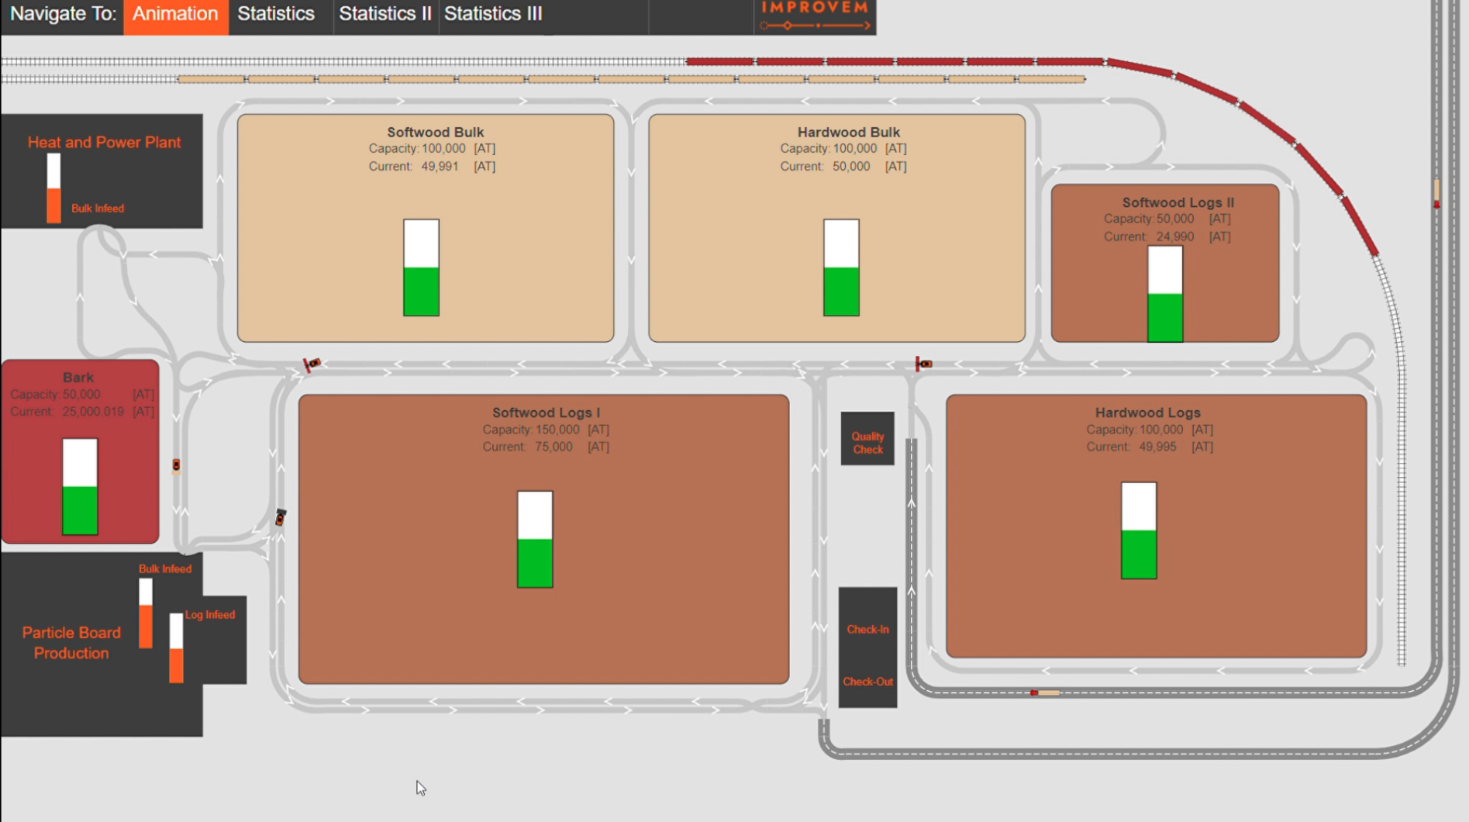The width and height of the screenshot is (1469, 822).
Task: Click the Softwood Logs I level gauge
Action: (x=535, y=539)
